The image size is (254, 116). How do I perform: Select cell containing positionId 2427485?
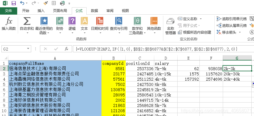point(140,74)
